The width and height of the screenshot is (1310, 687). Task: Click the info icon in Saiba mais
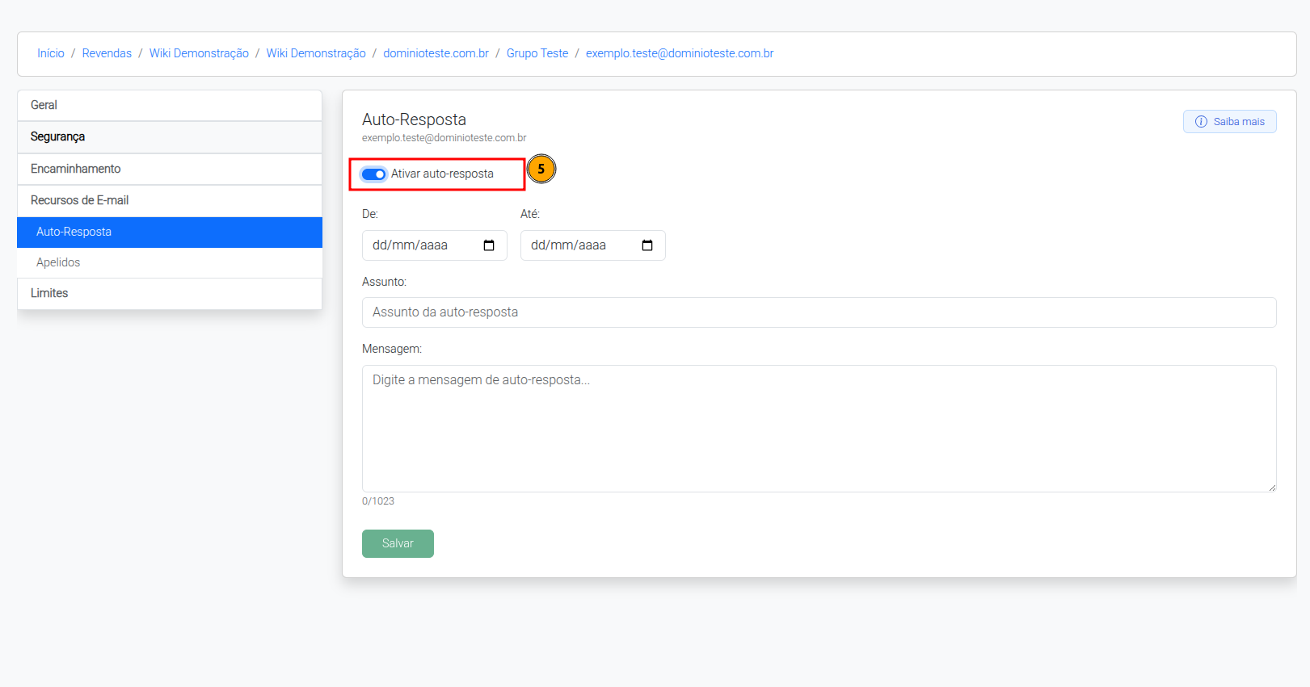[1201, 122]
